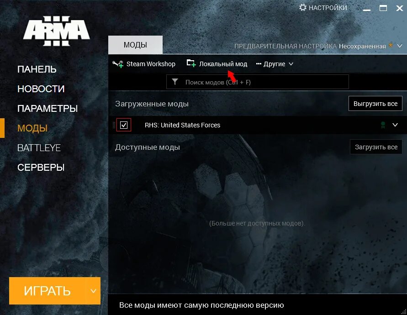Click the Доступные моды heading
Image resolution: width=407 pixels, height=315 pixels.
(148, 147)
